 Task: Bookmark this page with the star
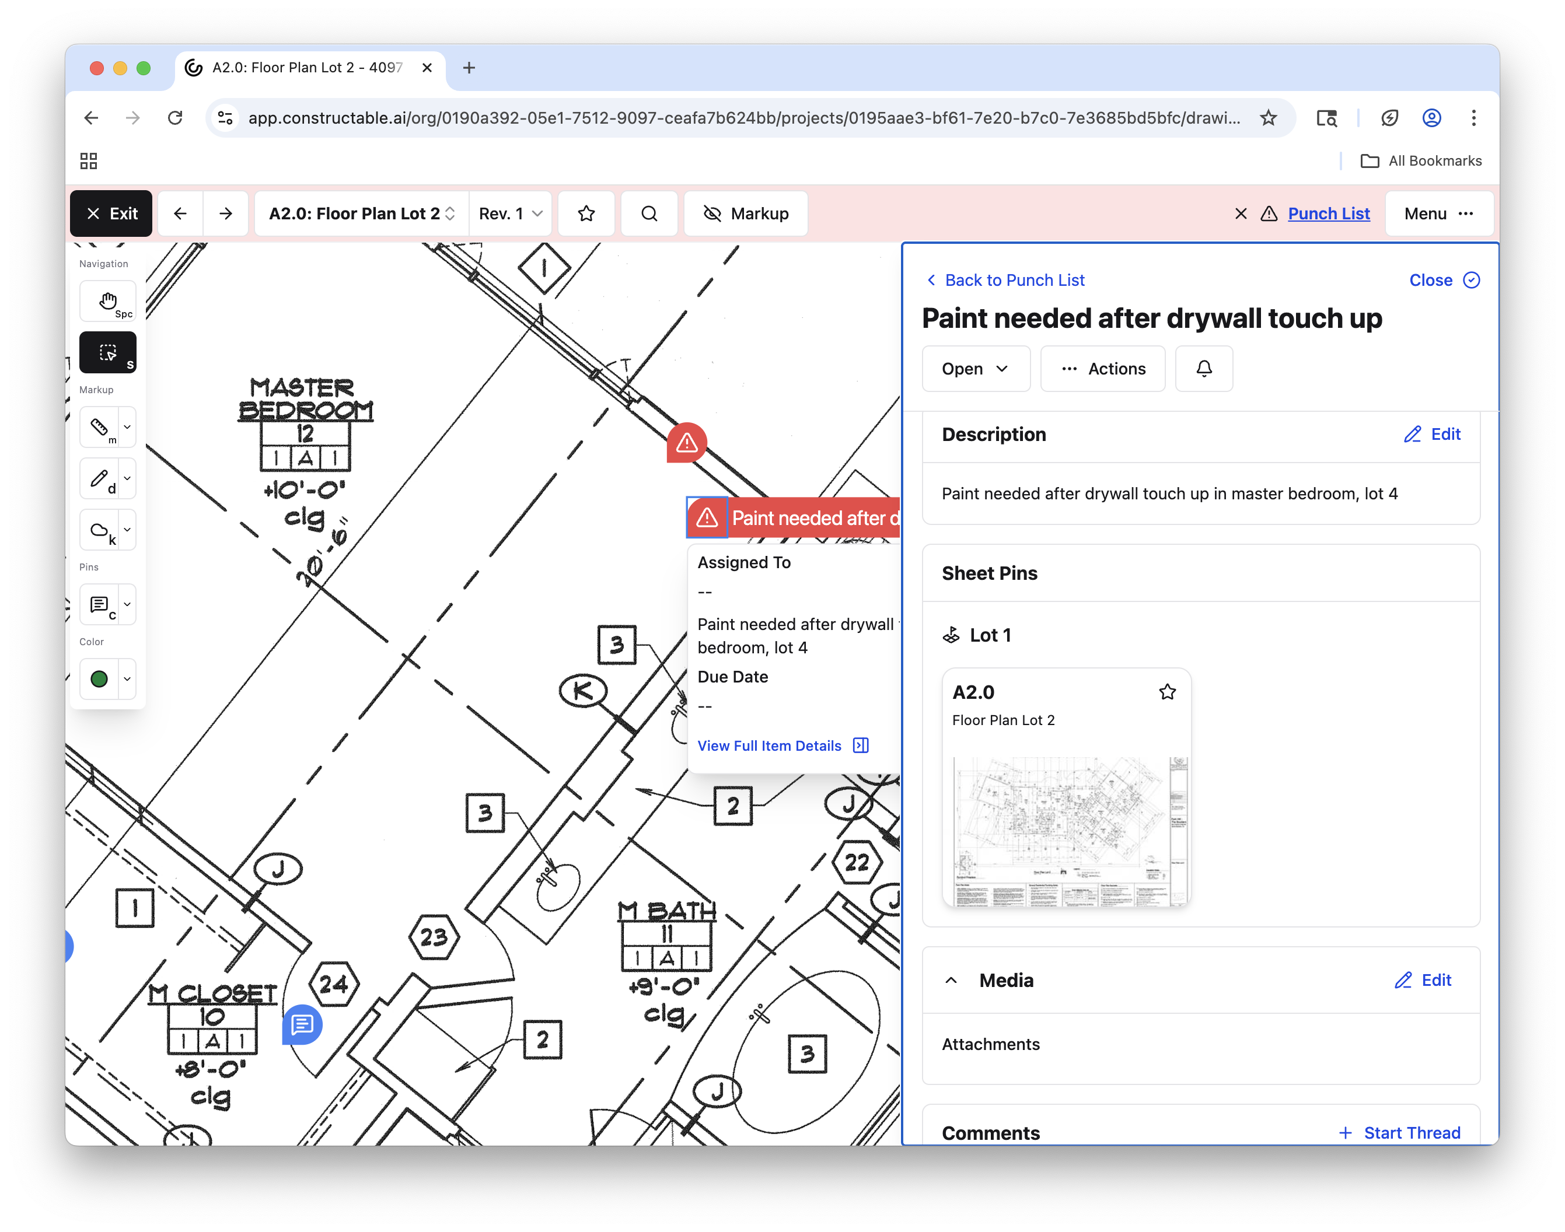tap(1269, 118)
